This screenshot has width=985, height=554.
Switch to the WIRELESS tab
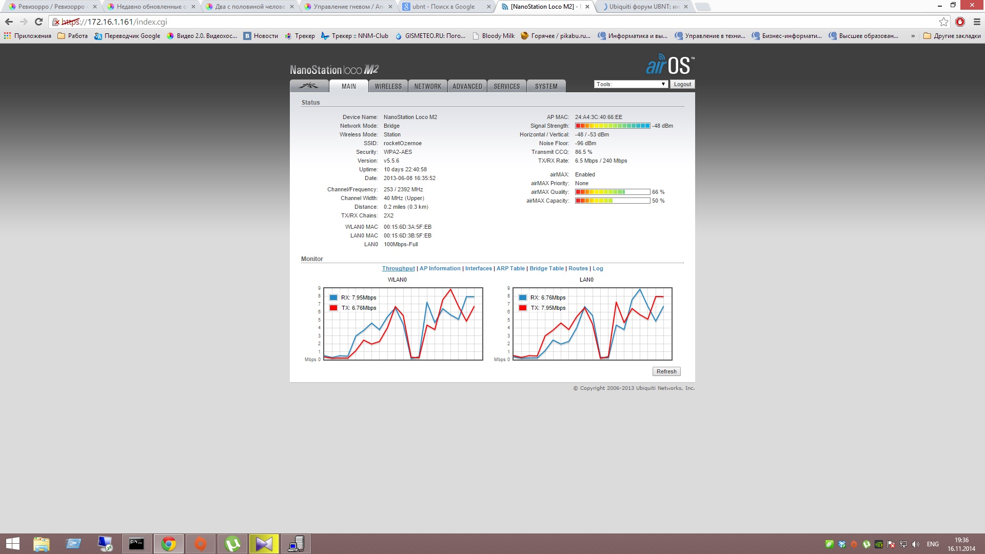(x=388, y=86)
